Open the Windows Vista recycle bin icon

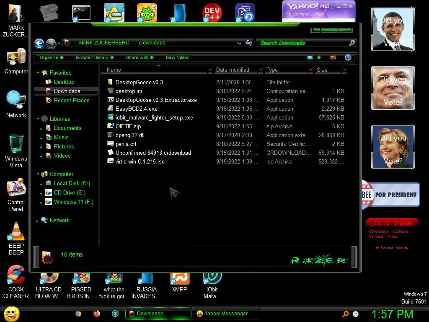tap(16, 151)
